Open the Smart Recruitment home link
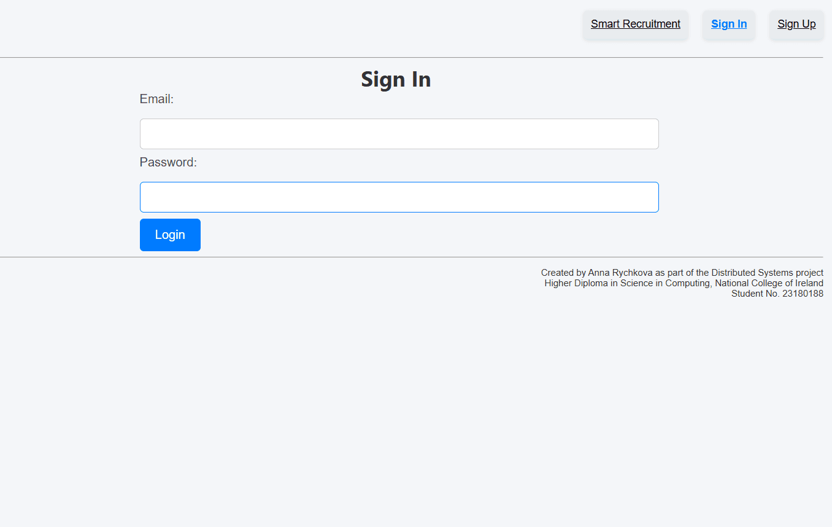The width and height of the screenshot is (832, 527). pyautogui.click(x=635, y=24)
